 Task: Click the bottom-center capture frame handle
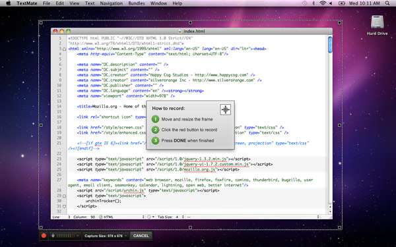click(190, 228)
